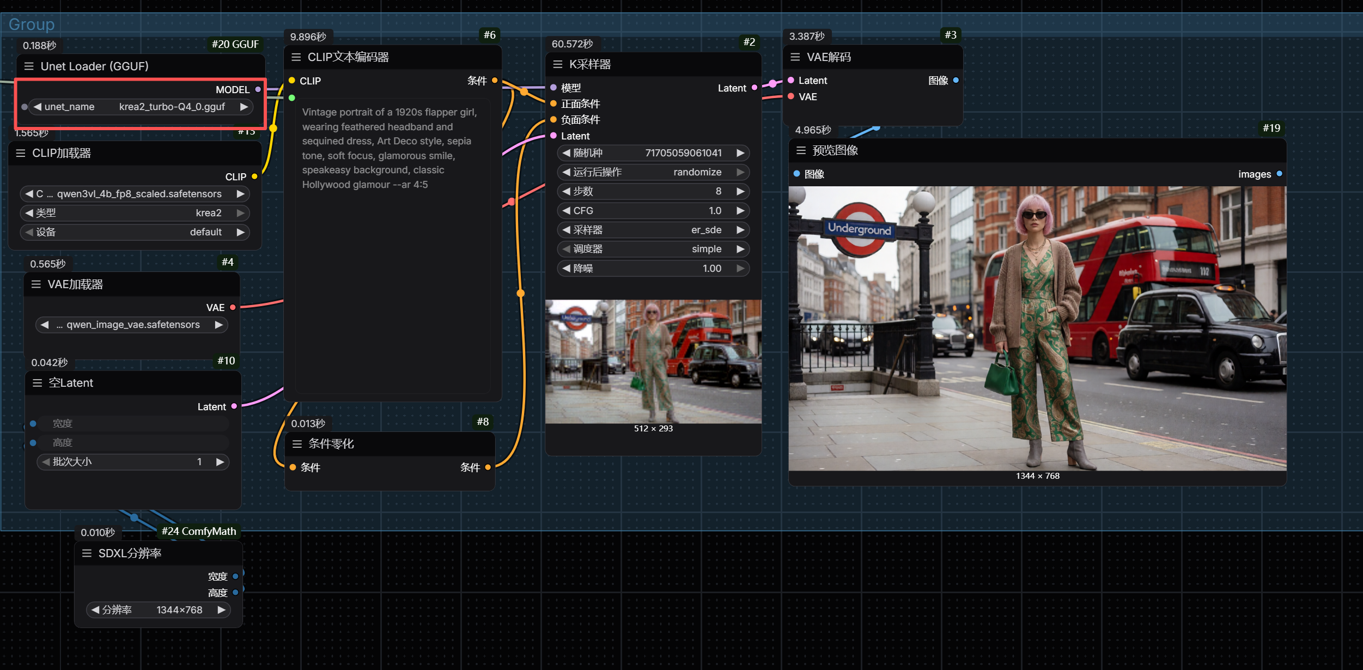The height and width of the screenshot is (670, 1363).
Task: Click the 512 × 293 preview thumbnail in K采样器
Action: click(653, 362)
